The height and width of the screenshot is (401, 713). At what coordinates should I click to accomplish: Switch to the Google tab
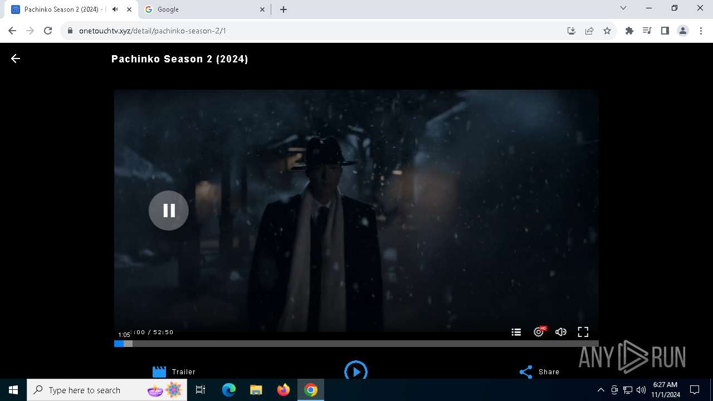point(205,9)
